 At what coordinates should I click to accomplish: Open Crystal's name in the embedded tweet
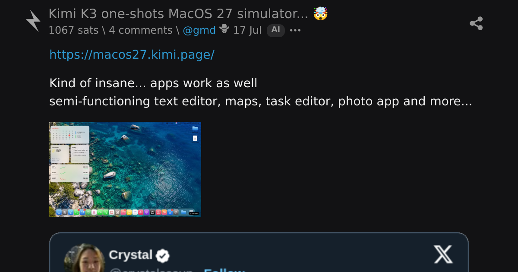click(x=130, y=255)
